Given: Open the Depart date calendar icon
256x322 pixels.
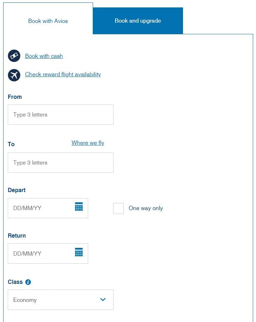Looking at the screenshot, I should click(x=79, y=207).
